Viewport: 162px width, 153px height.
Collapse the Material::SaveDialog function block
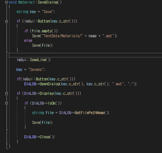[x=7, y=2]
